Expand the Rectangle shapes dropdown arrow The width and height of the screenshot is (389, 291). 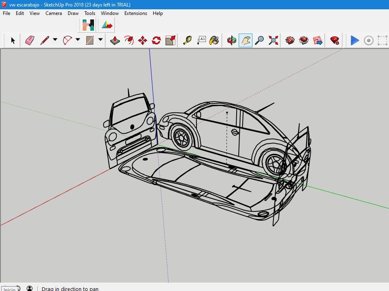tap(100, 40)
